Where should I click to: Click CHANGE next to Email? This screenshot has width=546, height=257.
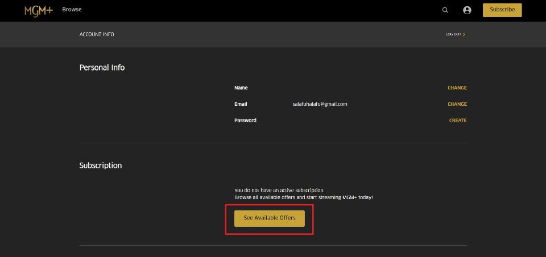pyautogui.click(x=457, y=104)
